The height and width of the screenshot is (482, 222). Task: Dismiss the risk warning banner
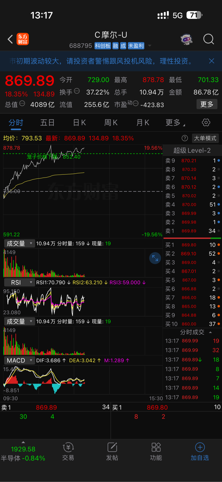point(212,61)
